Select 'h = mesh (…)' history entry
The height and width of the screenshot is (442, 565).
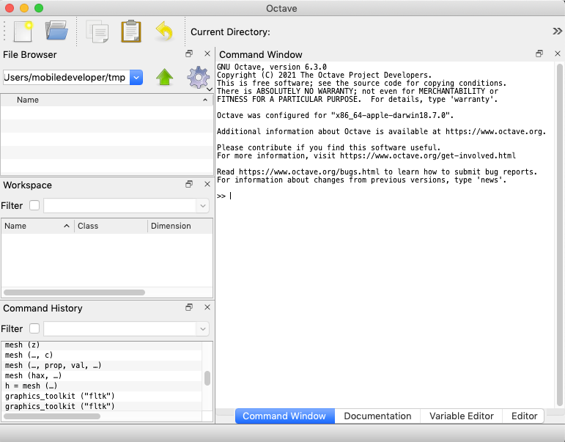(x=31, y=386)
